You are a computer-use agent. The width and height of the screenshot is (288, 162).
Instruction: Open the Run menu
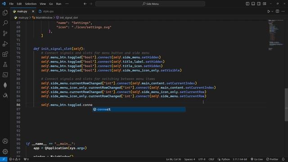[x=58, y=4]
